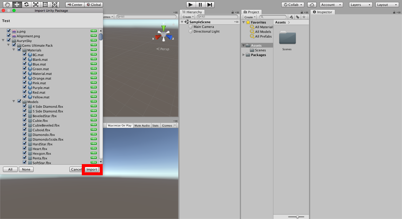Image resolution: width=402 pixels, height=219 pixels.
Task: Switch to the Inspector tab
Action: click(x=323, y=12)
